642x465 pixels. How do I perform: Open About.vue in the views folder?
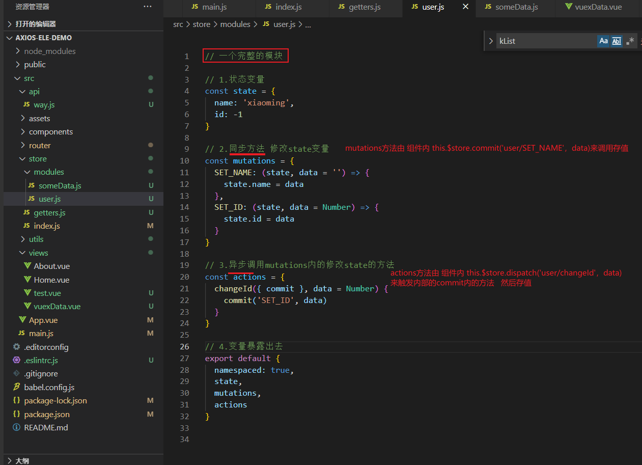(83, 266)
